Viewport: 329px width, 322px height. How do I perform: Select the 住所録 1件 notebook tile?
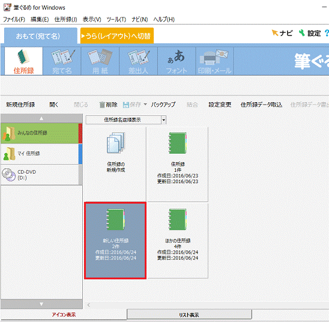click(x=178, y=164)
